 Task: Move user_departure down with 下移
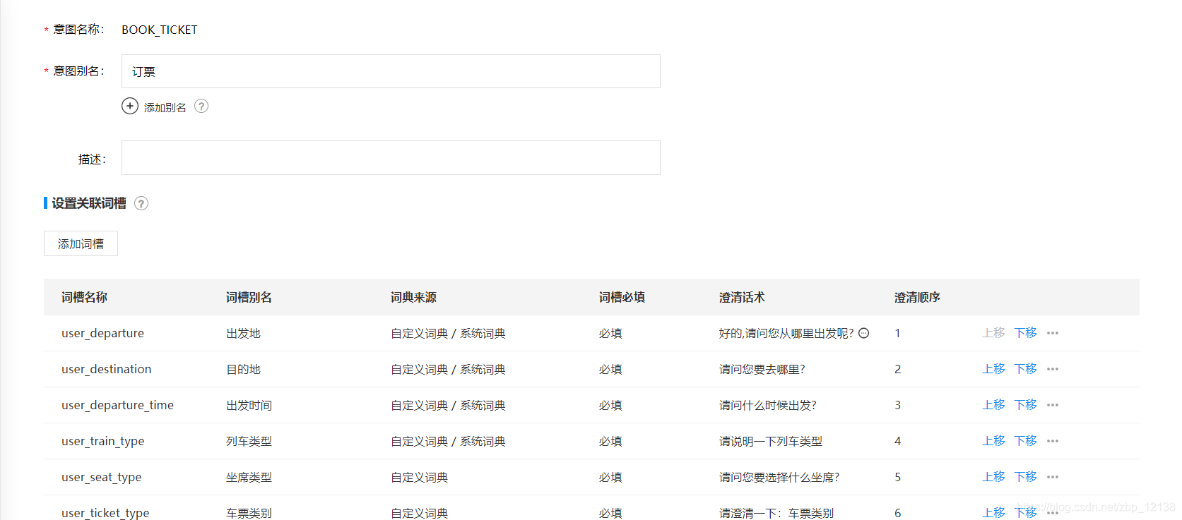click(x=1026, y=333)
